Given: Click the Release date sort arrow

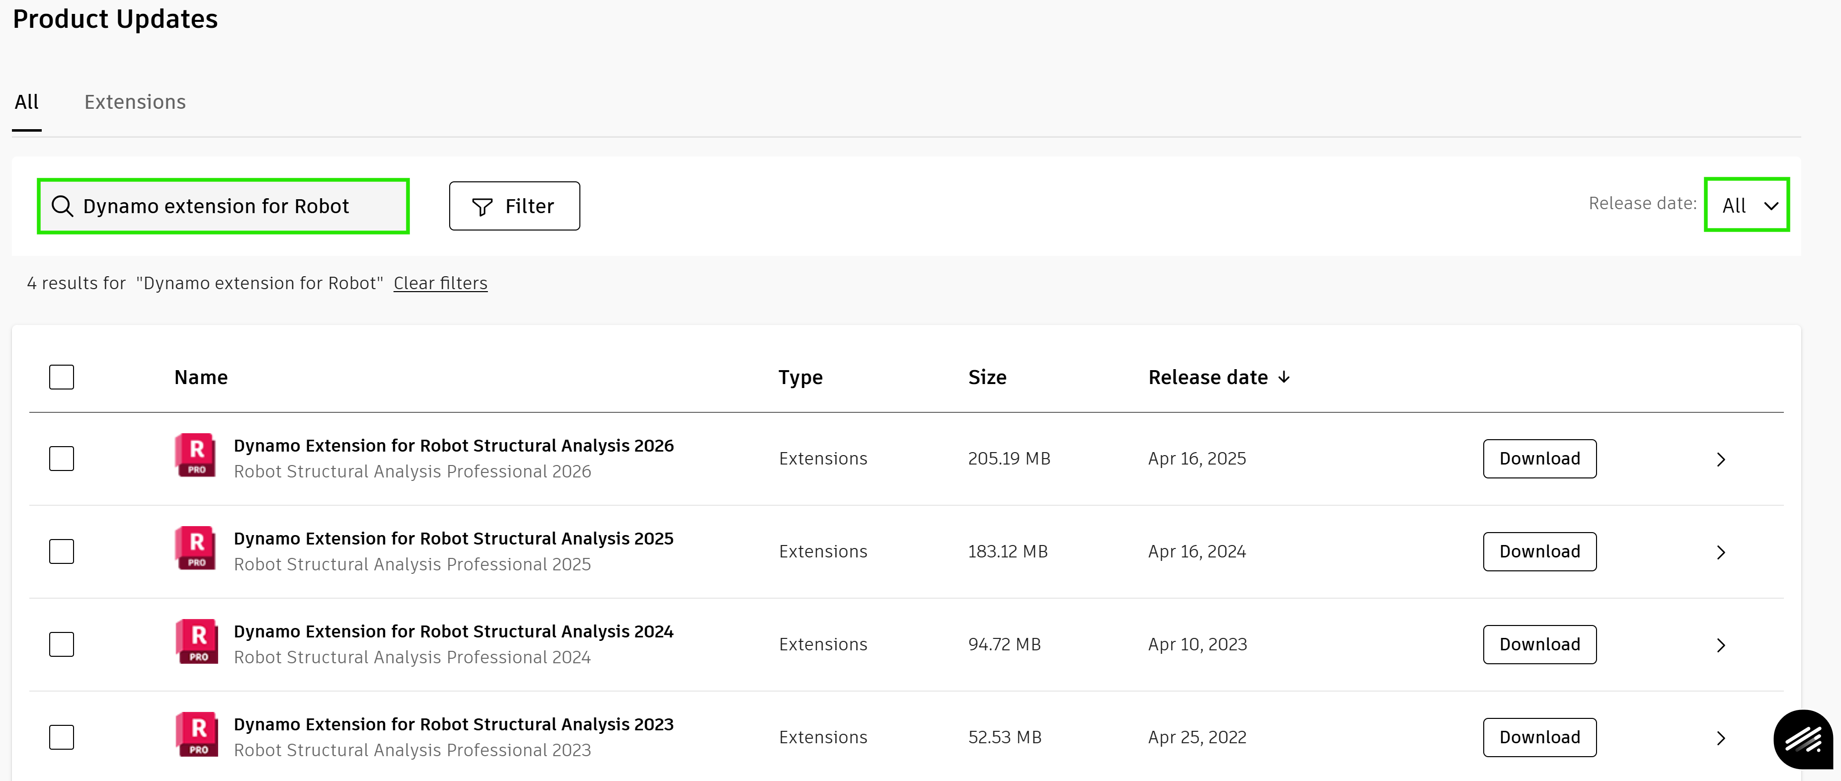Looking at the screenshot, I should click(1284, 377).
